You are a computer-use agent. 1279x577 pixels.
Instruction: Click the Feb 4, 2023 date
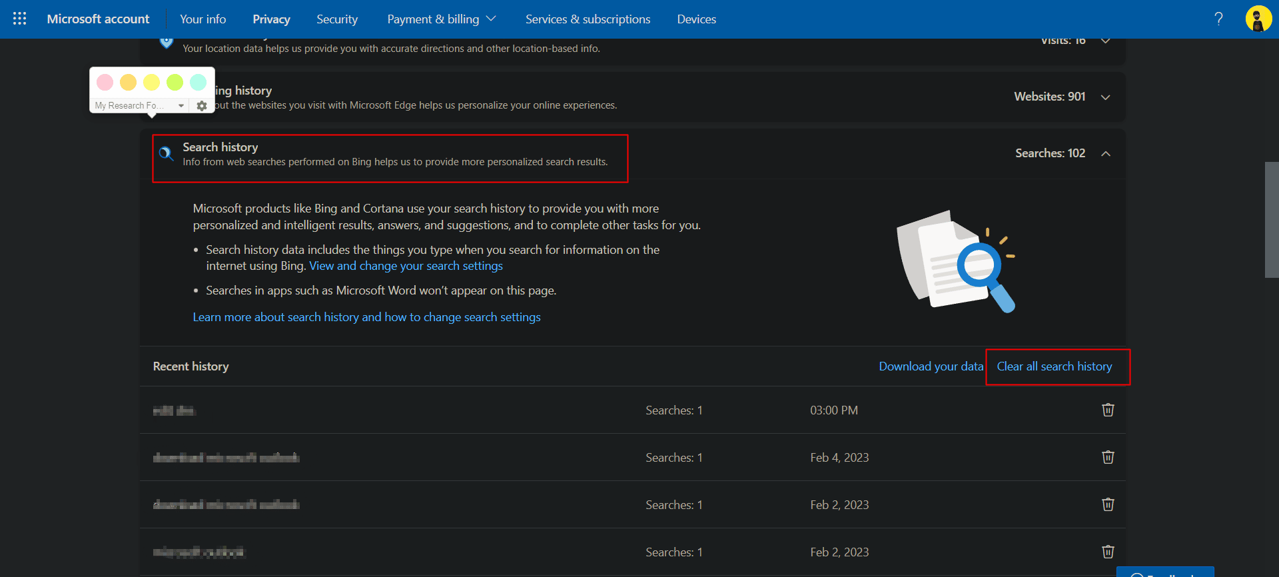coord(839,458)
